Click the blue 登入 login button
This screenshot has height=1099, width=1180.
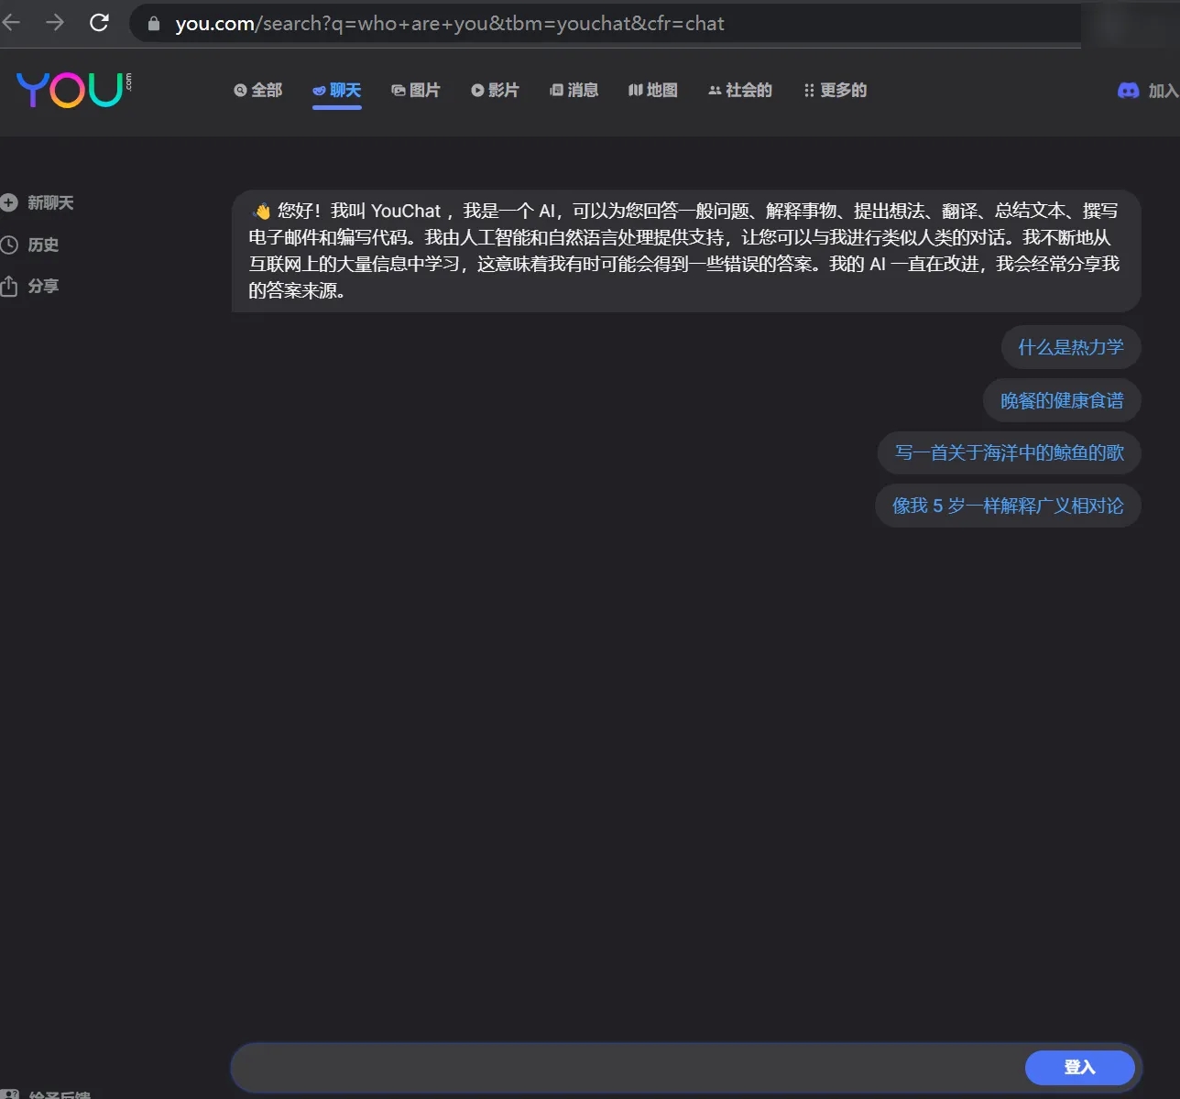pyautogui.click(x=1080, y=1067)
